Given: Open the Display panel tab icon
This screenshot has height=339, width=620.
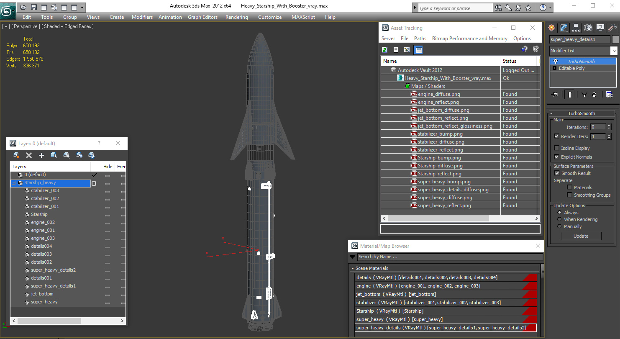Looking at the screenshot, I should pyautogui.click(x=600, y=28).
